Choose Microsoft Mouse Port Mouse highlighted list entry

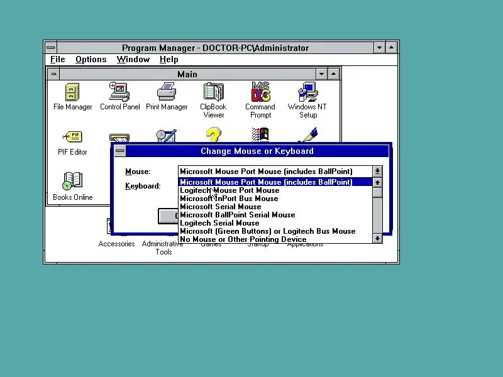point(275,182)
